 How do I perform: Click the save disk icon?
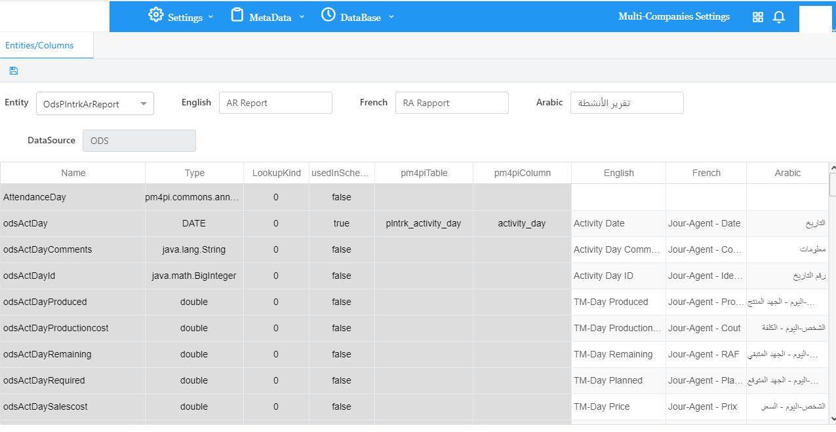point(14,71)
